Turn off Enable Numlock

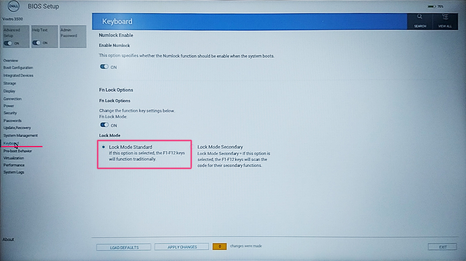tap(105, 67)
